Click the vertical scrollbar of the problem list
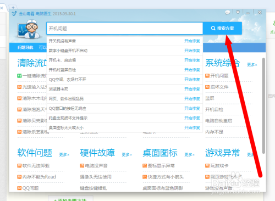 tap(263, 105)
